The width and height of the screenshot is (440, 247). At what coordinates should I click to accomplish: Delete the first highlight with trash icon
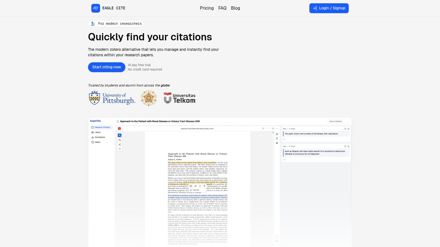(348, 129)
